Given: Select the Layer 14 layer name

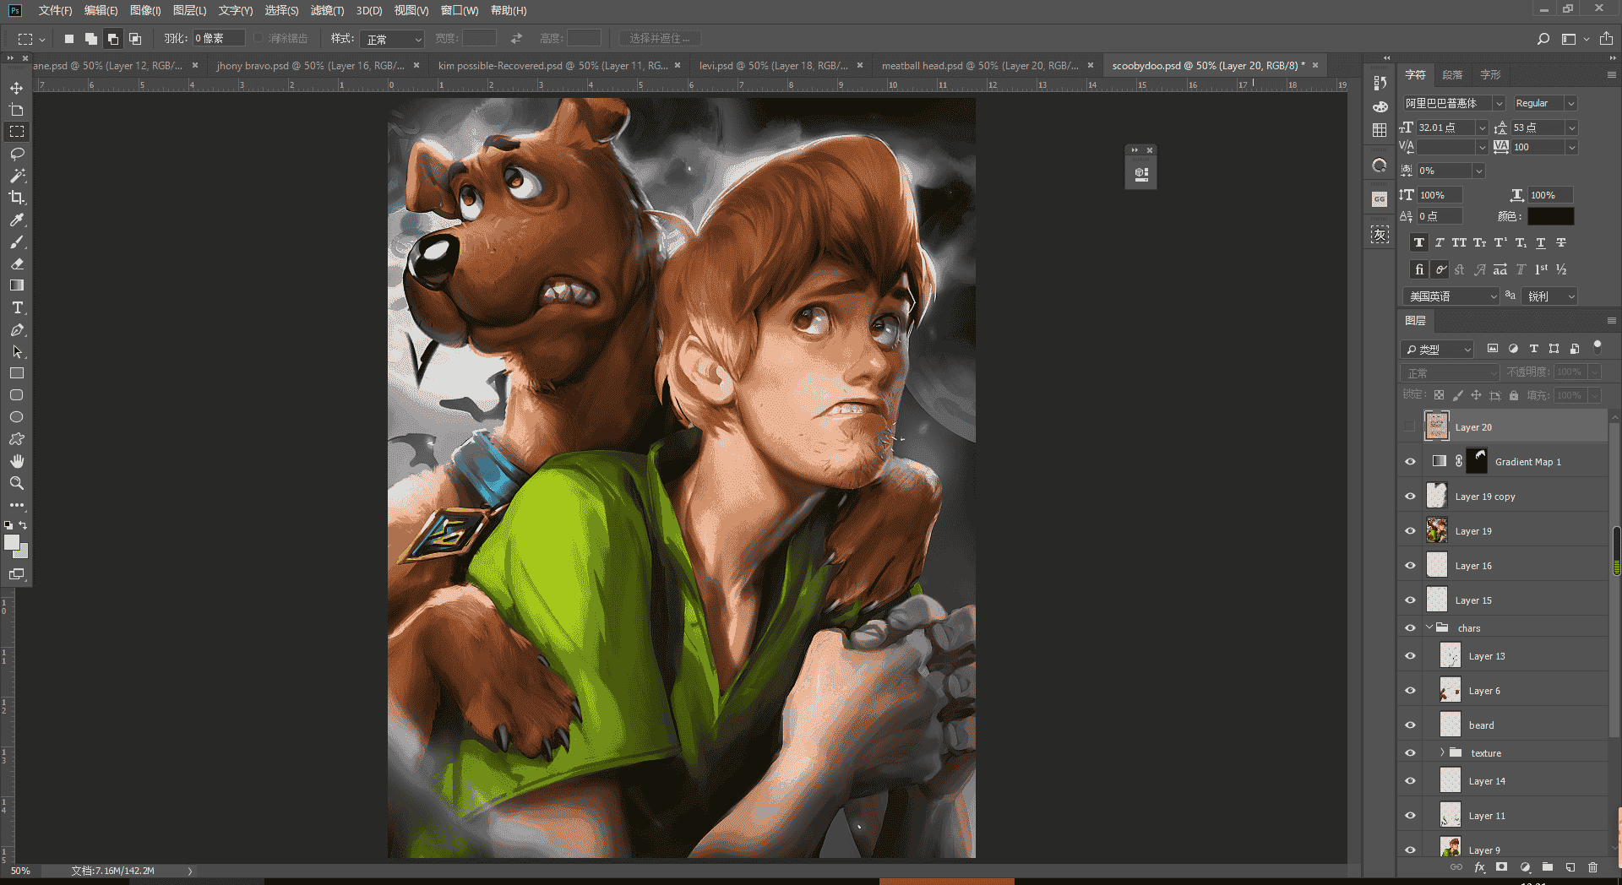Looking at the screenshot, I should tap(1487, 781).
